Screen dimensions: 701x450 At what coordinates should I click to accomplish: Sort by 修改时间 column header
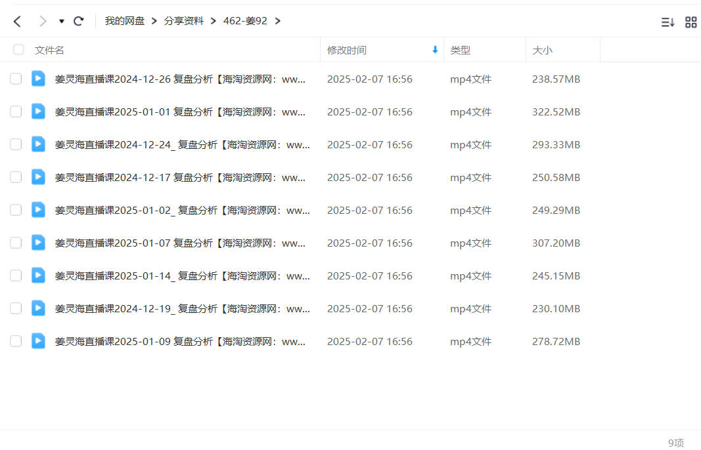[x=347, y=50]
